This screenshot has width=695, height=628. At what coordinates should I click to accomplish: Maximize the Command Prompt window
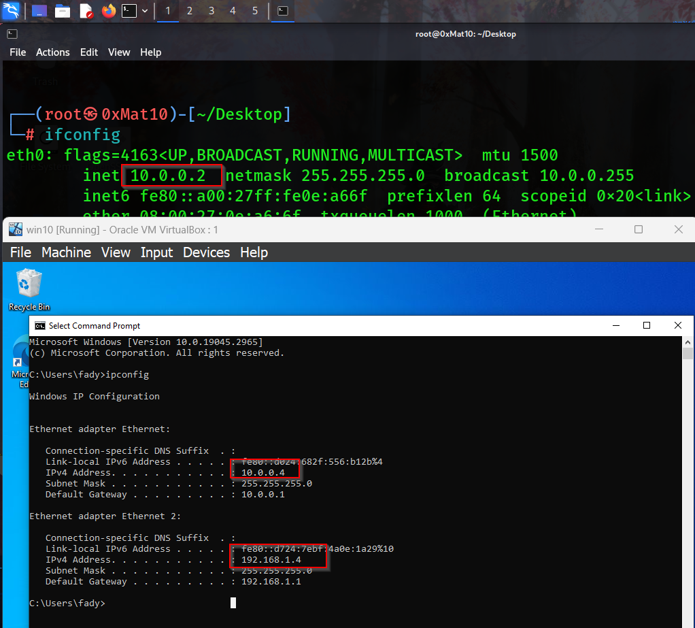[x=647, y=326]
